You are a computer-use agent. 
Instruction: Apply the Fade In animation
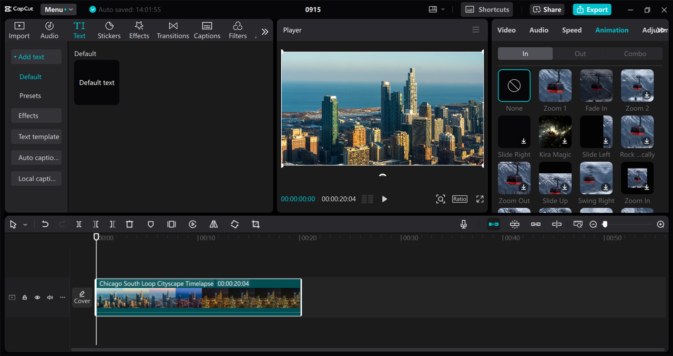coord(596,86)
